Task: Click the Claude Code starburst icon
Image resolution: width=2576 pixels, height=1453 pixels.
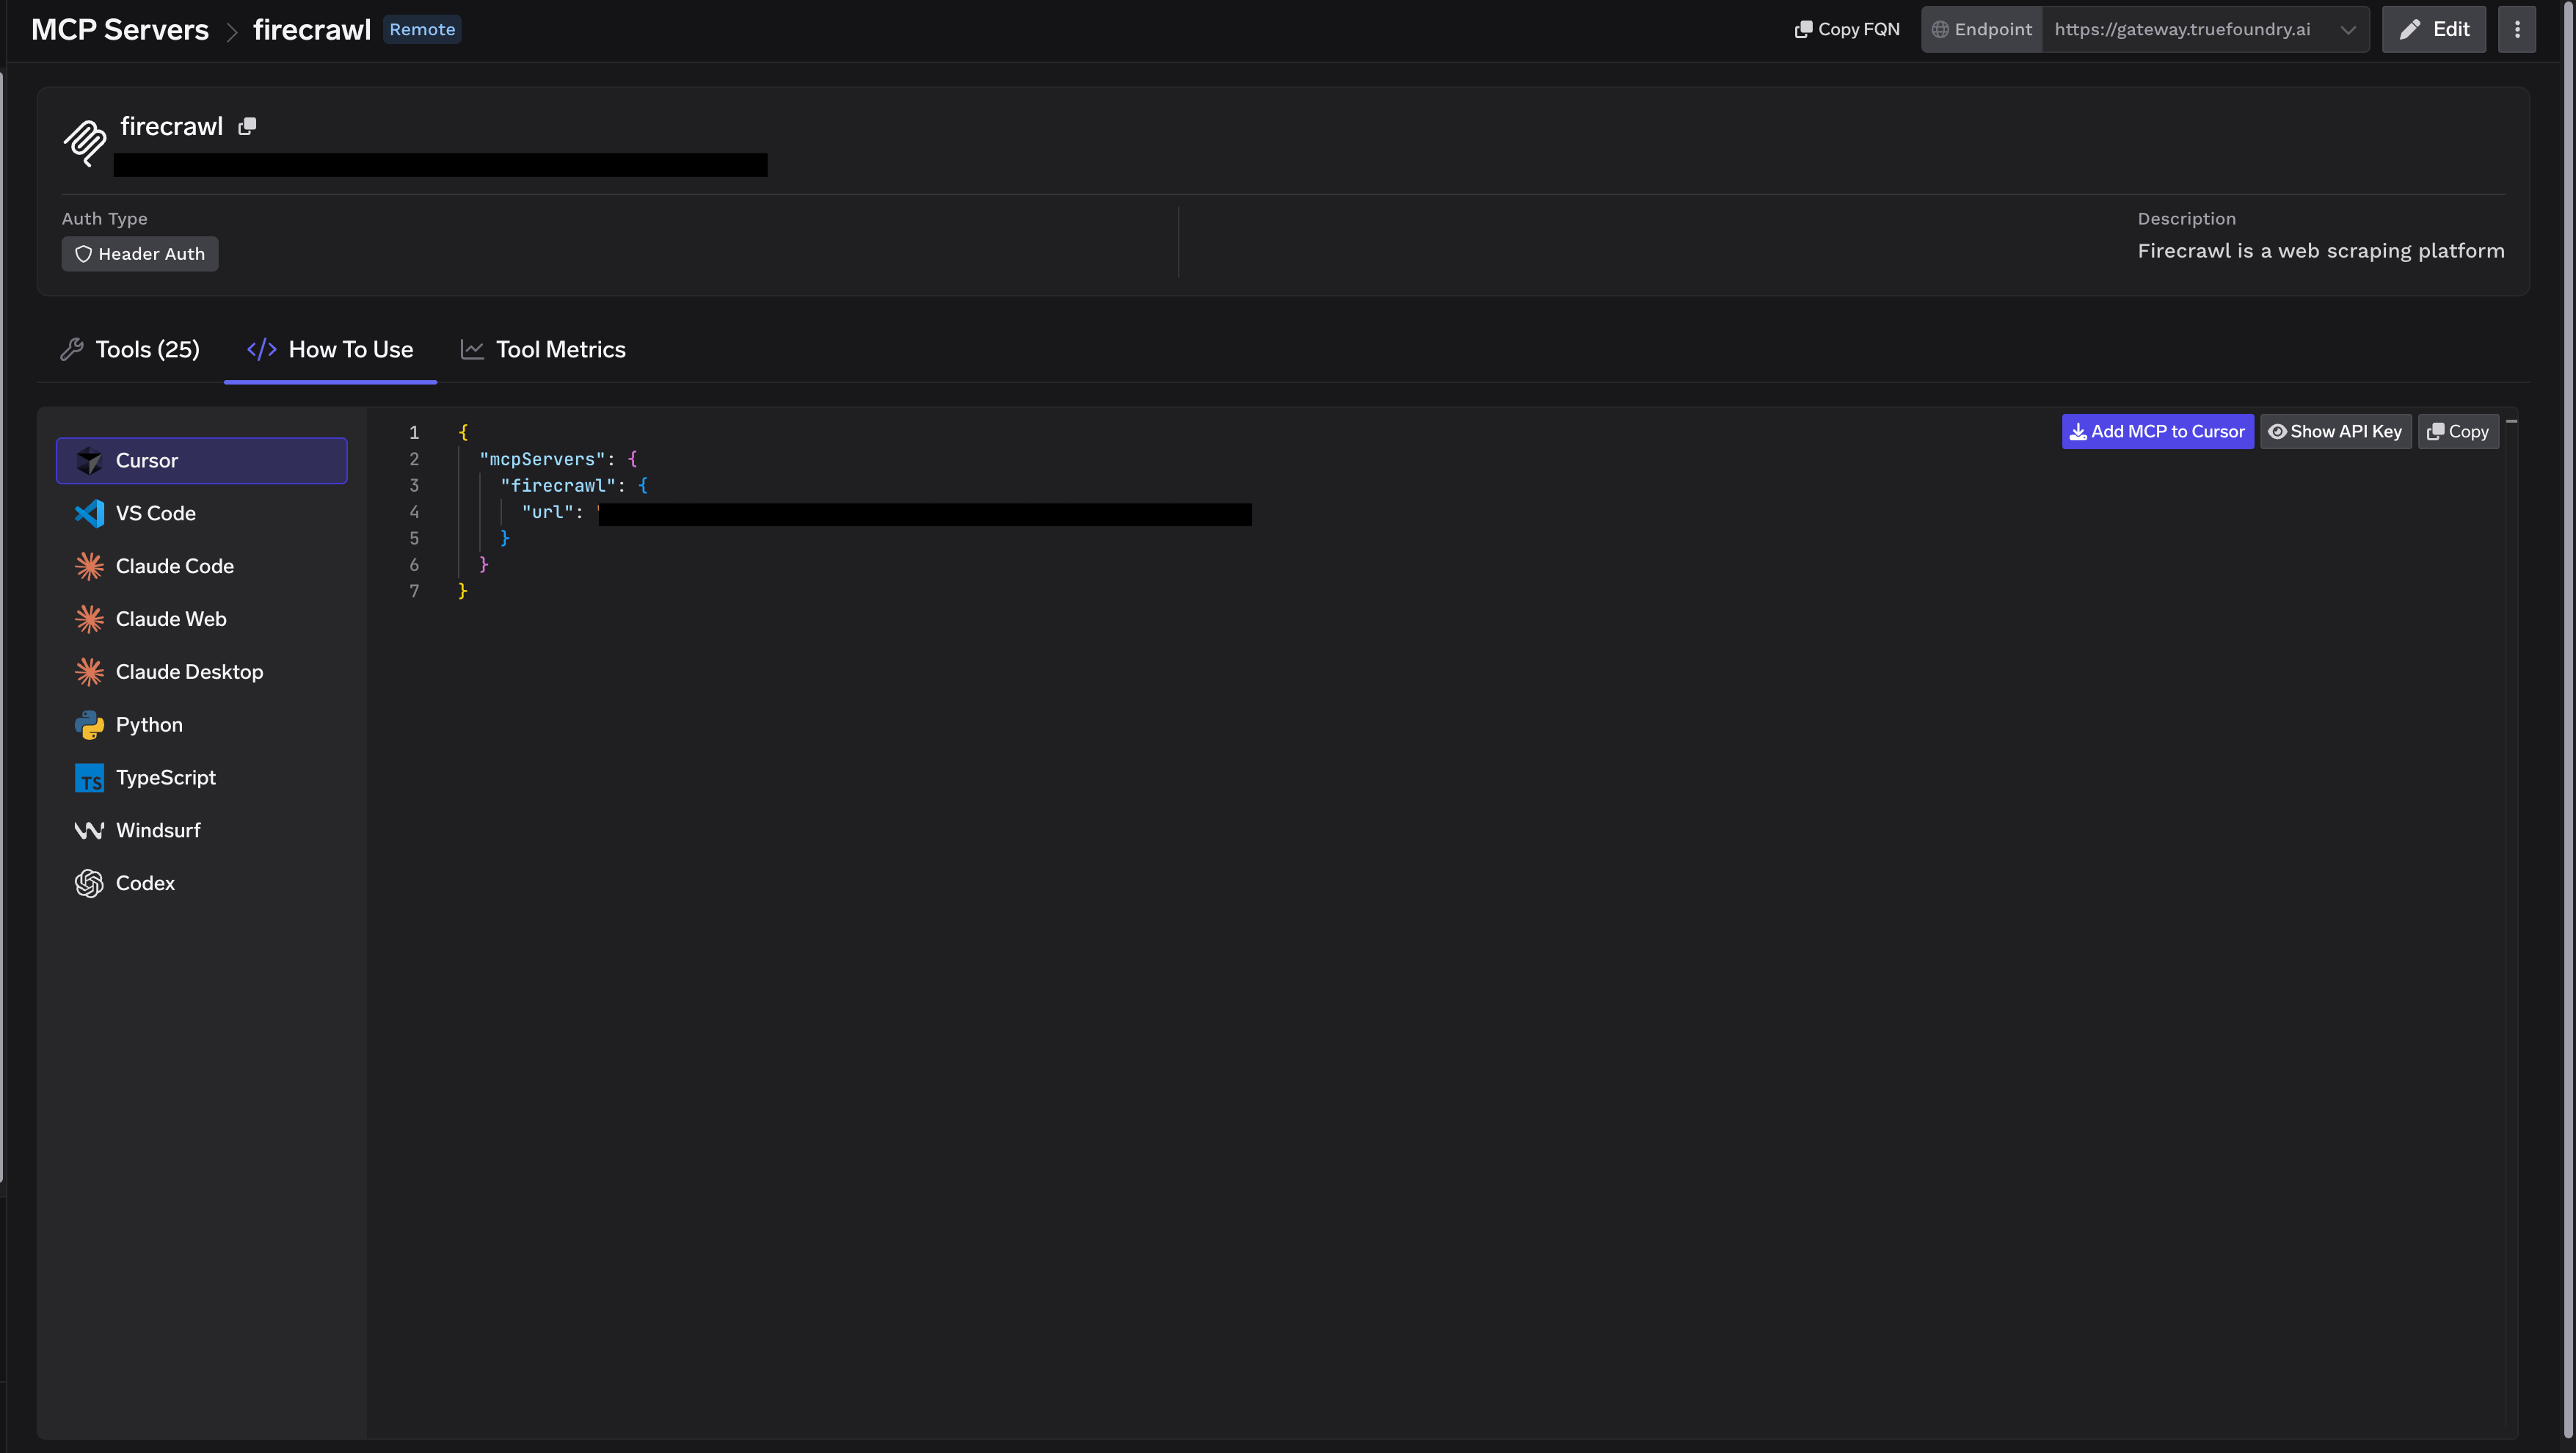Action: coord(89,566)
